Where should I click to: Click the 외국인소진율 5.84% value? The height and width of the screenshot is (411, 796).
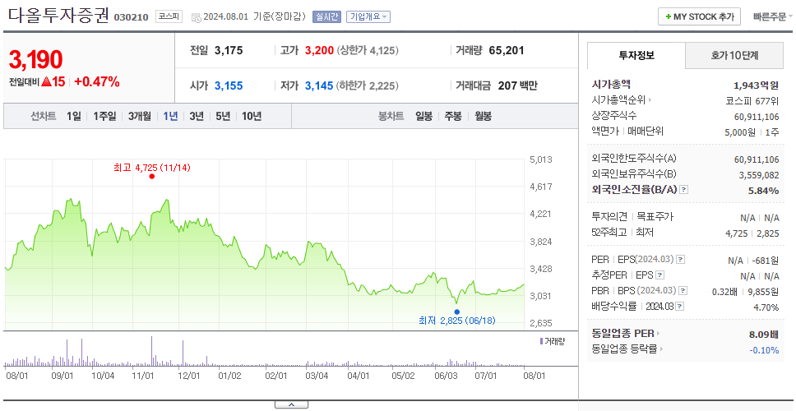coord(763,190)
